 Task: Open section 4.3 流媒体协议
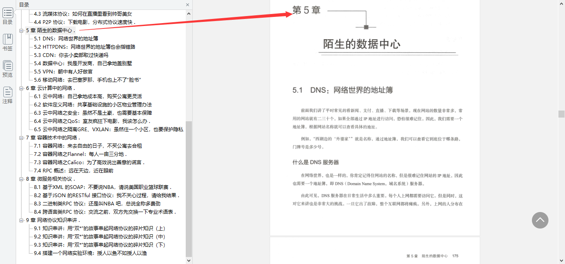(x=83, y=14)
